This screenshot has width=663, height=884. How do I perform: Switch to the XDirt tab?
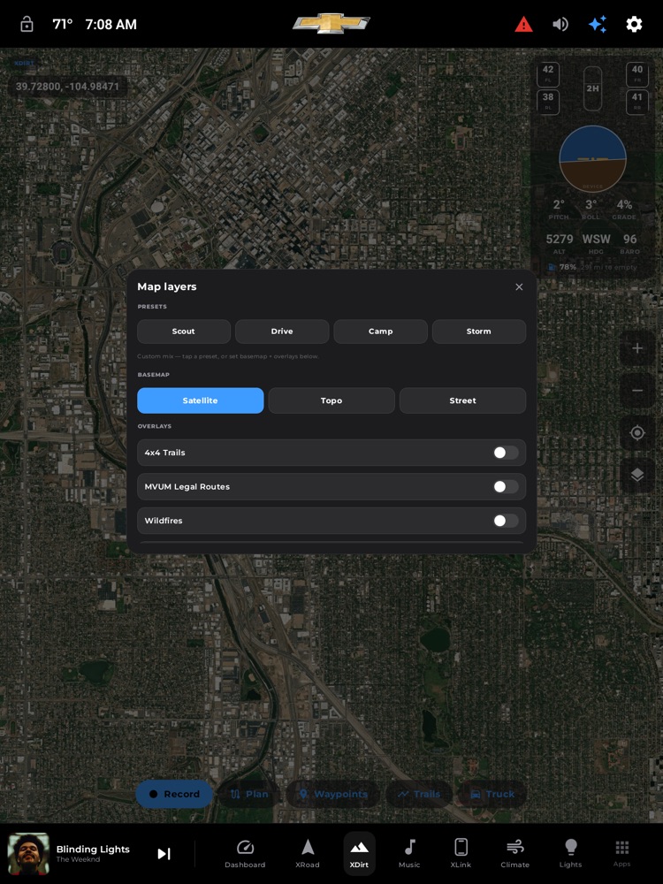tap(359, 854)
